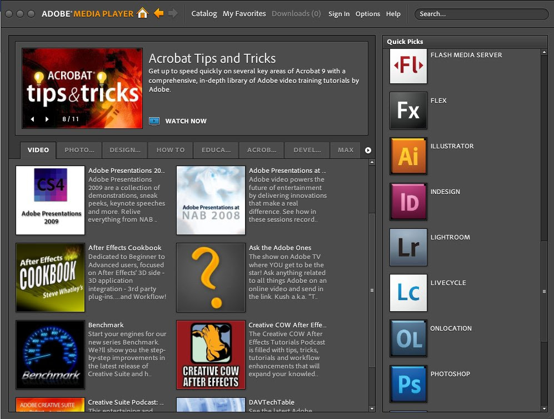Select the HOW TO tab
554x419 pixels.
[171, 150]
